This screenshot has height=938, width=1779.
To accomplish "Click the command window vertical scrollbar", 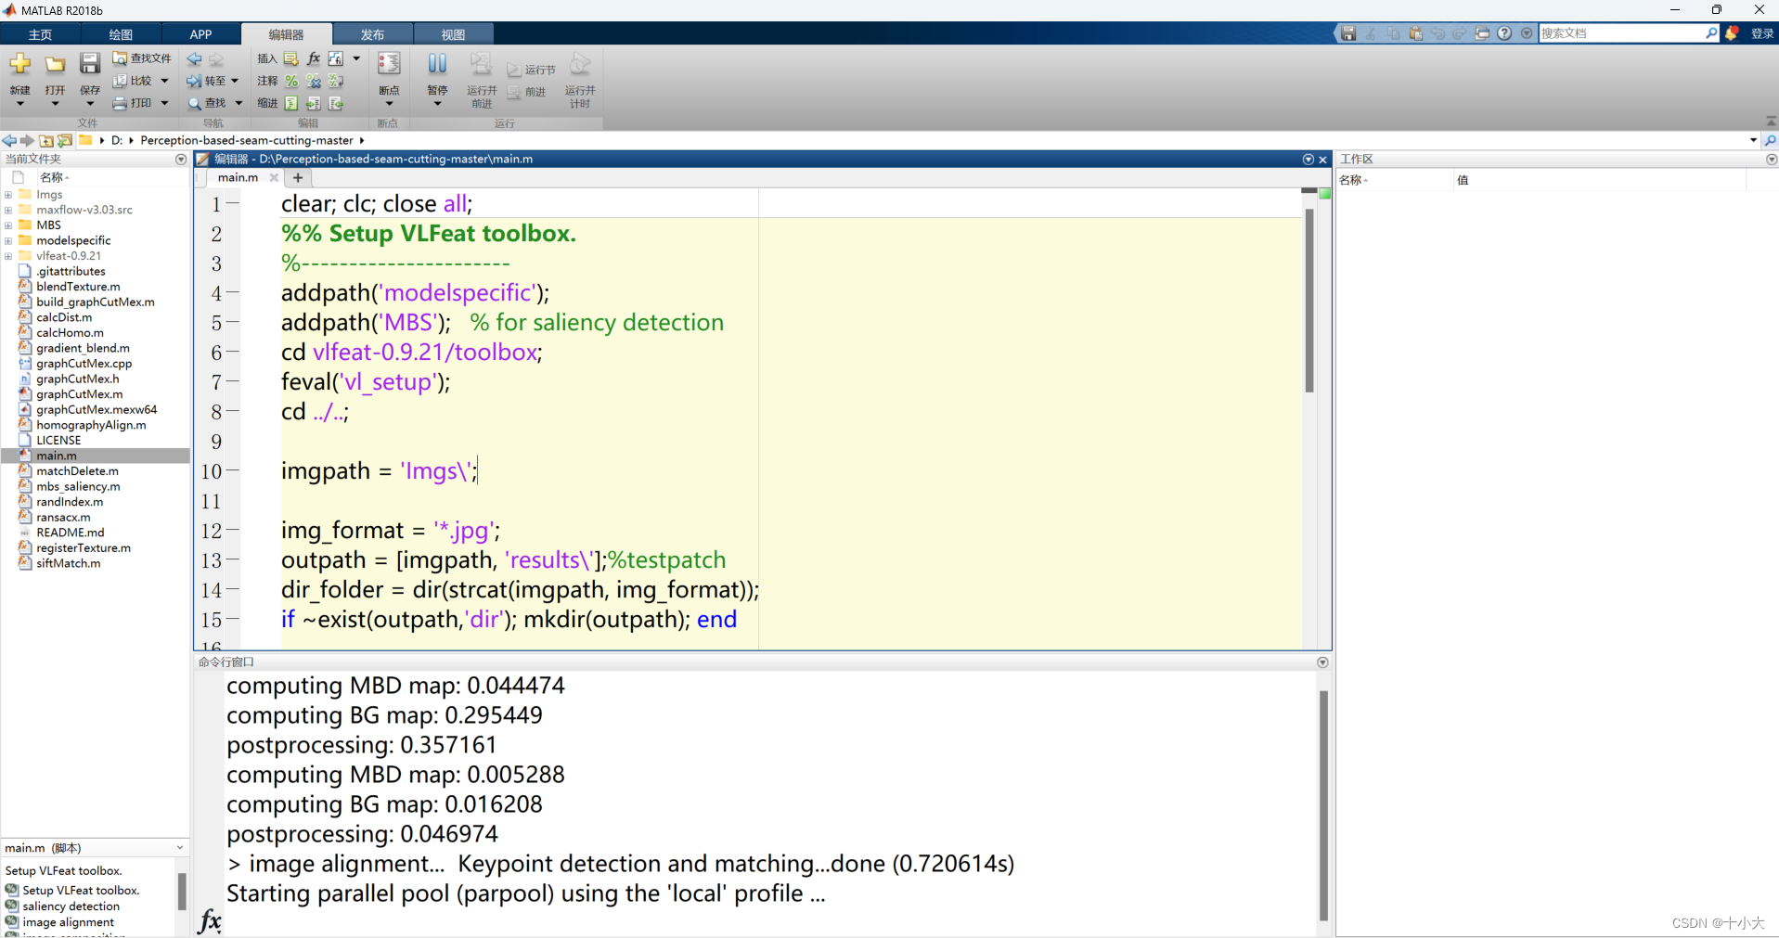I will (1323, 805).
